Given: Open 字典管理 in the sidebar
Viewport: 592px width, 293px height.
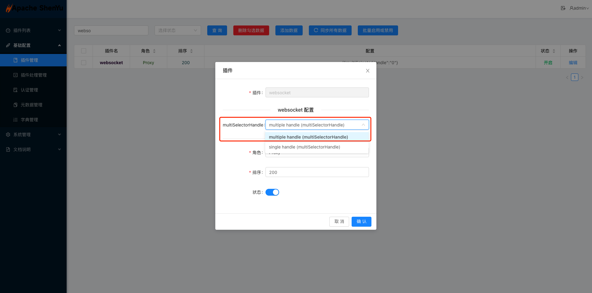Looking at the screenshot, I should (x=29, y=119).
